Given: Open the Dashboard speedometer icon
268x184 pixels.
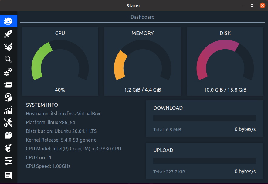Looking at the screenshot, I should pos(8,21).
